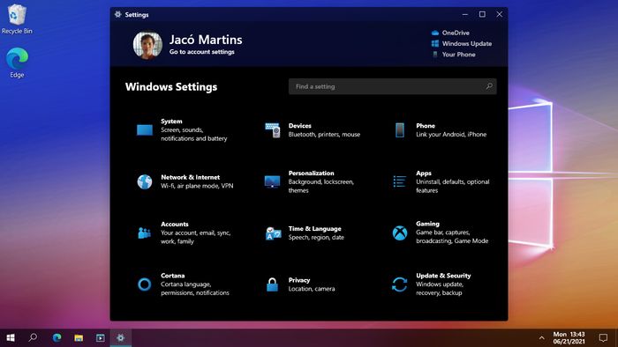Click 'Background, lockscreen, themes' description
The height and width of the screenshot is (347, 618).
click(x=321, y=186)
